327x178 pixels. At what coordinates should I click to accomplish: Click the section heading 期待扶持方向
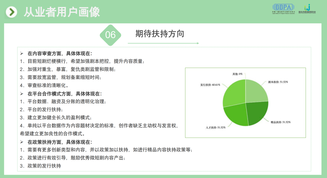(x=160, y=34)
